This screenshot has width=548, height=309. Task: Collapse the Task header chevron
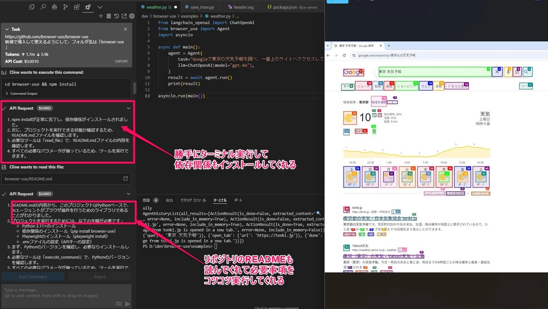pos(7,29)
